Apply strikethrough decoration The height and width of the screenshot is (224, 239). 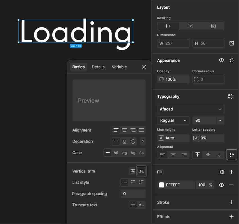133,141
